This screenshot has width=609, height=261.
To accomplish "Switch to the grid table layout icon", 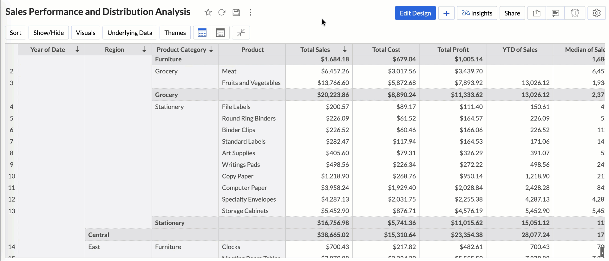I will click(202, 33).
